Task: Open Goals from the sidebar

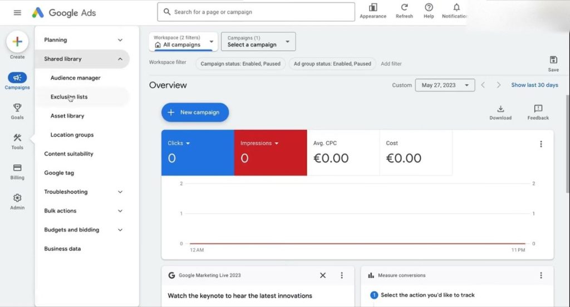Action: (x=17, y=108)
